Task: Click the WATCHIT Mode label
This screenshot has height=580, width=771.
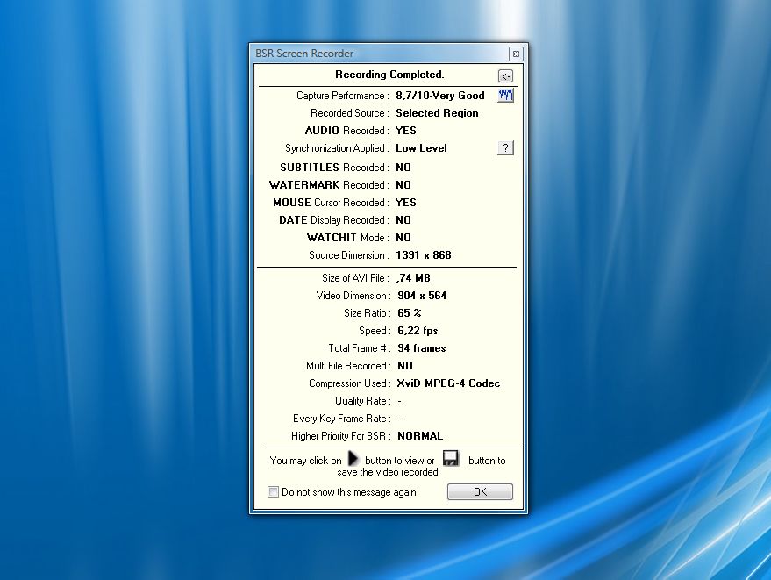Action: (348, 238)
